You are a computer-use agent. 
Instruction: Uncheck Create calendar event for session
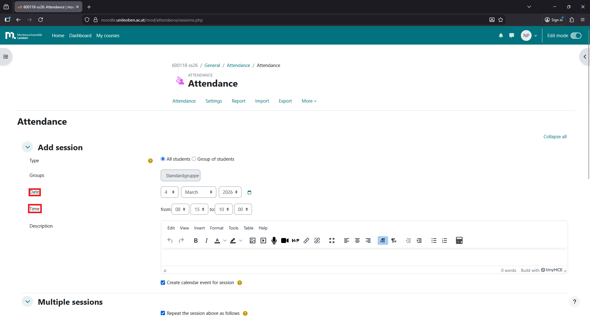coord(163,283)
